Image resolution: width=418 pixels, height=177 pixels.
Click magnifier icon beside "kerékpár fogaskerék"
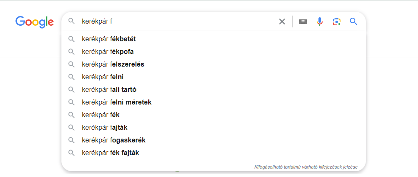point(72,140)
